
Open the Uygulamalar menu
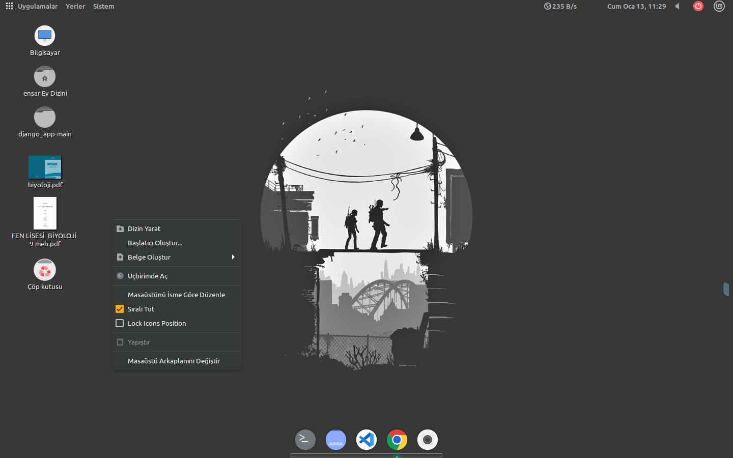pos(38,6)
